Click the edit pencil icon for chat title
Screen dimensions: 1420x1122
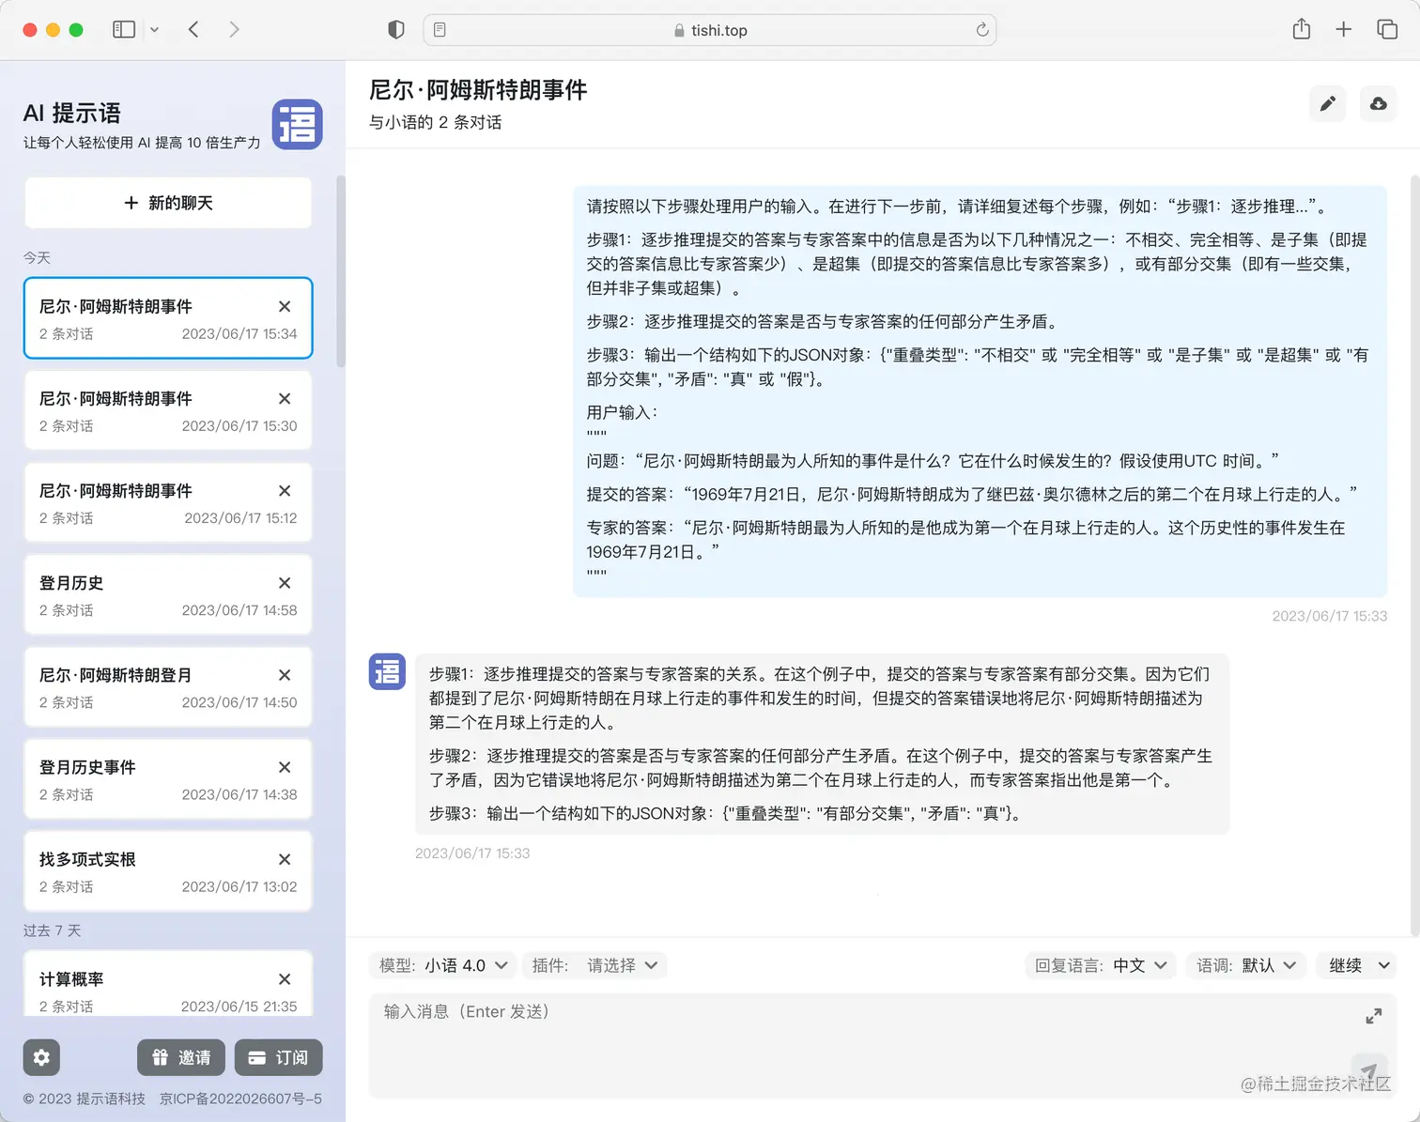click(1327, 103)
